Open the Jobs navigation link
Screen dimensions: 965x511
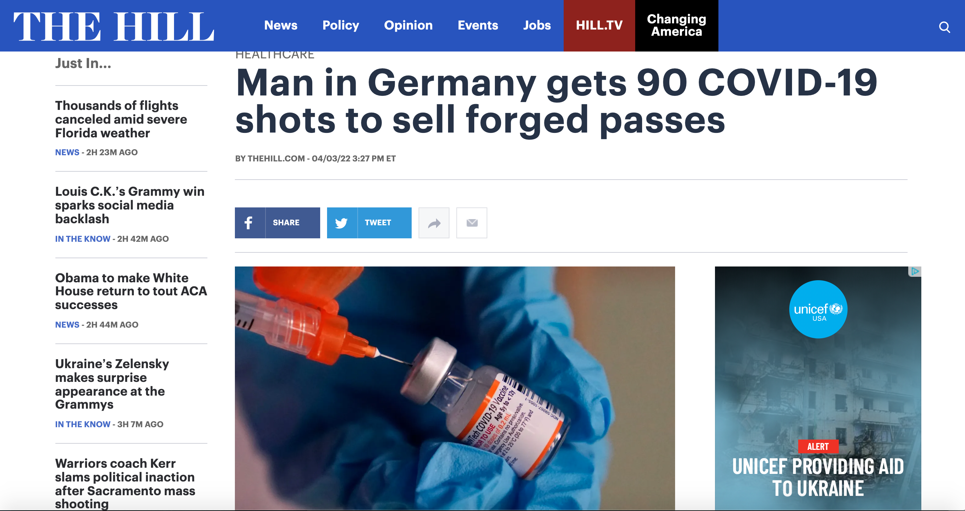coord(537,25)
